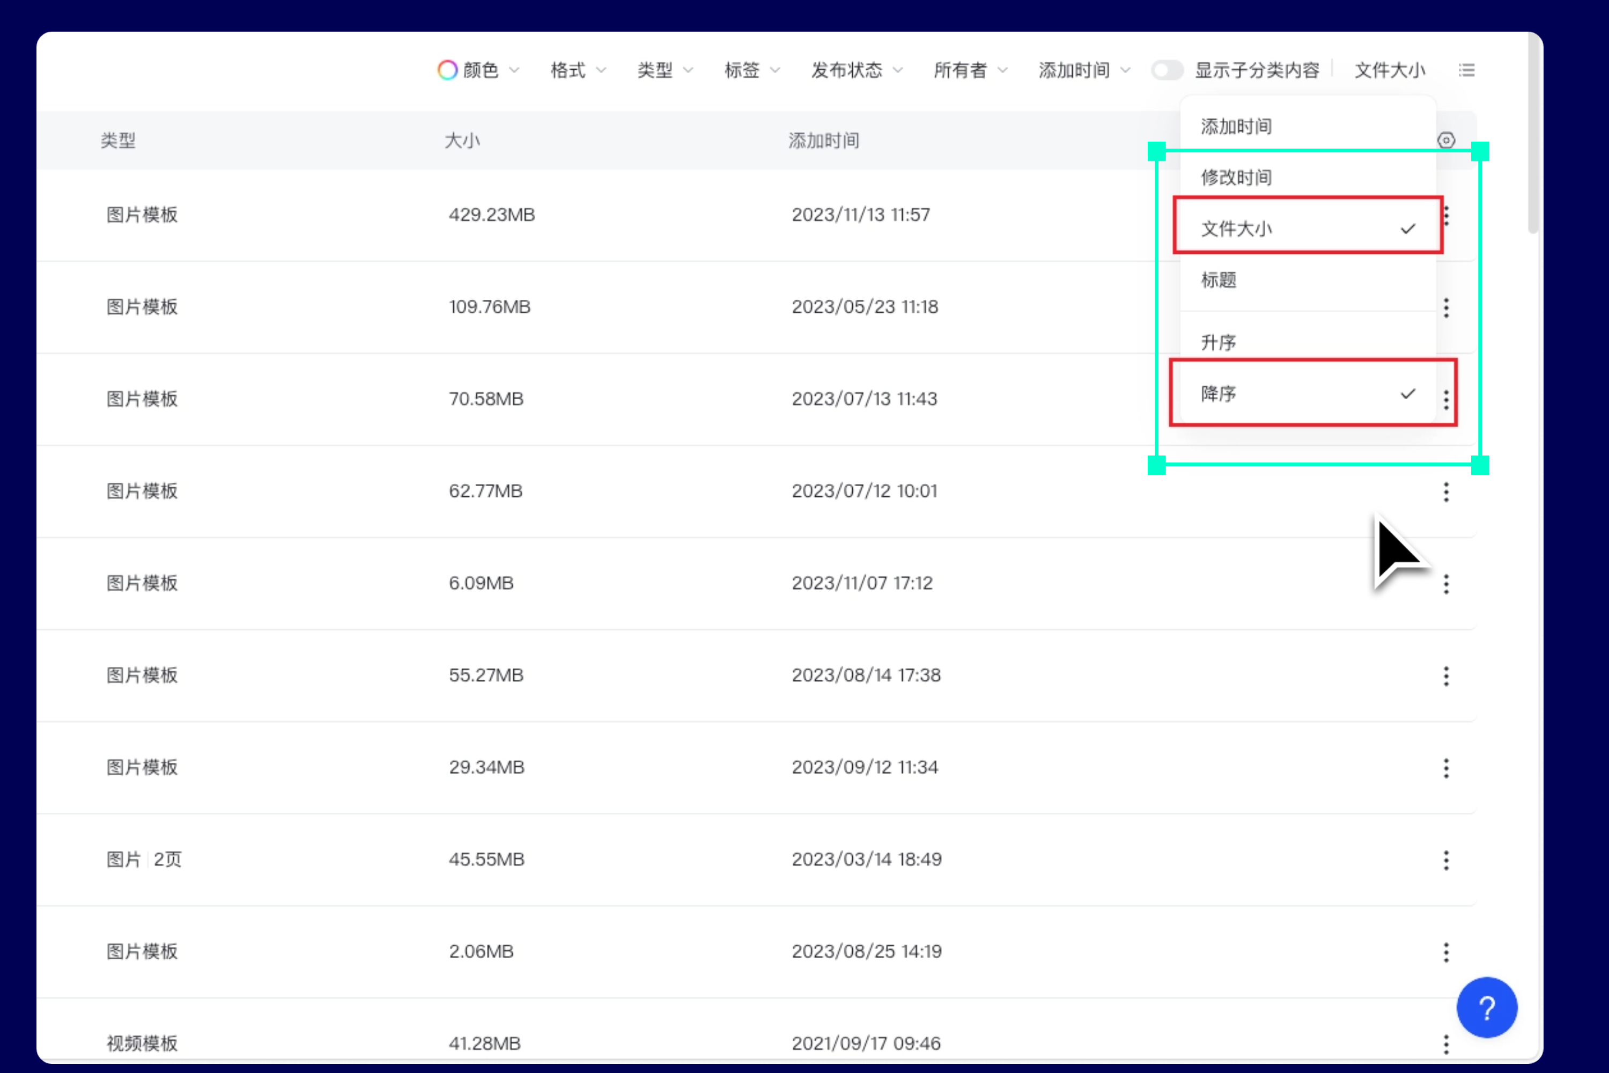Image resolution: width=1609 pixels, height=1073 pixels.
Task: Click the 视频模板 type cell
Action: 142,1043
